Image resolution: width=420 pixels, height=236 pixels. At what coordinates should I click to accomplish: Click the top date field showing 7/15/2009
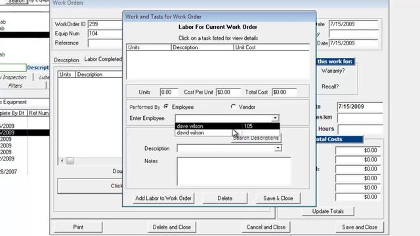pyautogui.click(x=353, y=24)
